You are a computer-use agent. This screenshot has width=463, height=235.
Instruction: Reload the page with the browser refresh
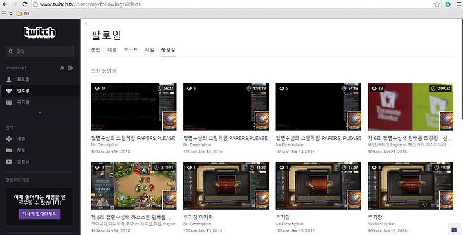click(25, 4)
